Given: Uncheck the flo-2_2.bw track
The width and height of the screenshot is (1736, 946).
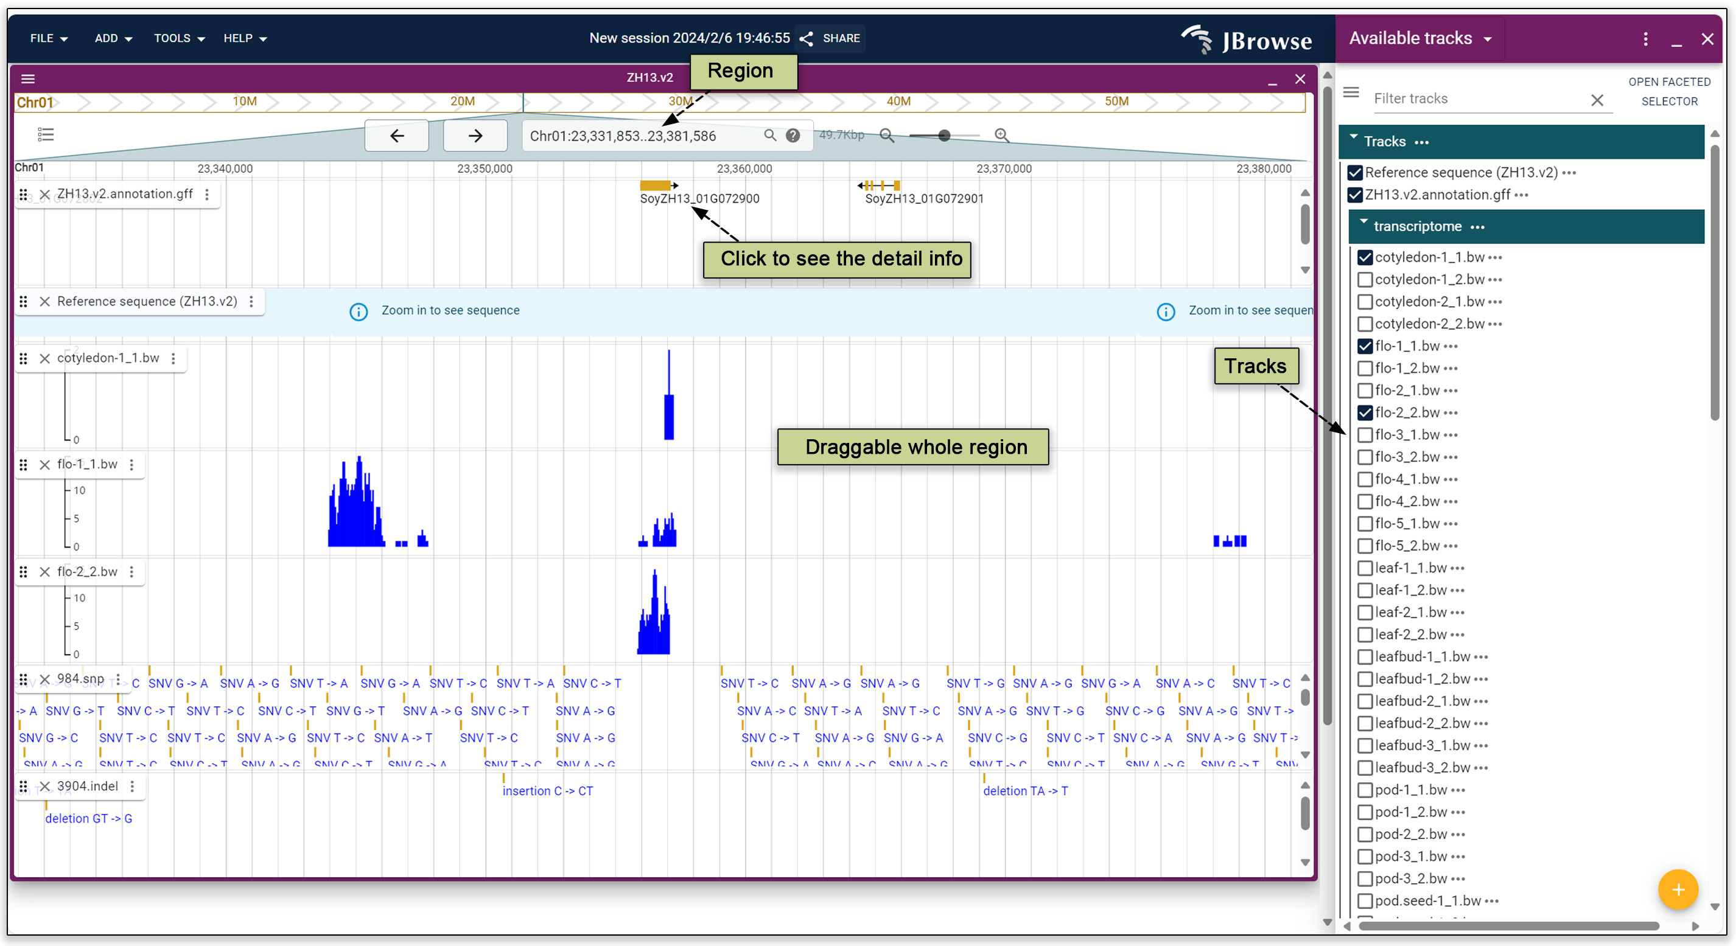Looking at the screenshot, I should pos(1365,412).
